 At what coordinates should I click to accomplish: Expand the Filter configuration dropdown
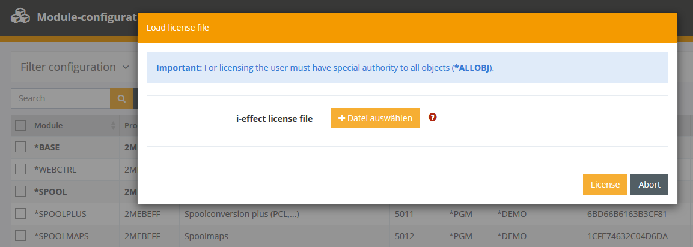[x=75, y=67]
